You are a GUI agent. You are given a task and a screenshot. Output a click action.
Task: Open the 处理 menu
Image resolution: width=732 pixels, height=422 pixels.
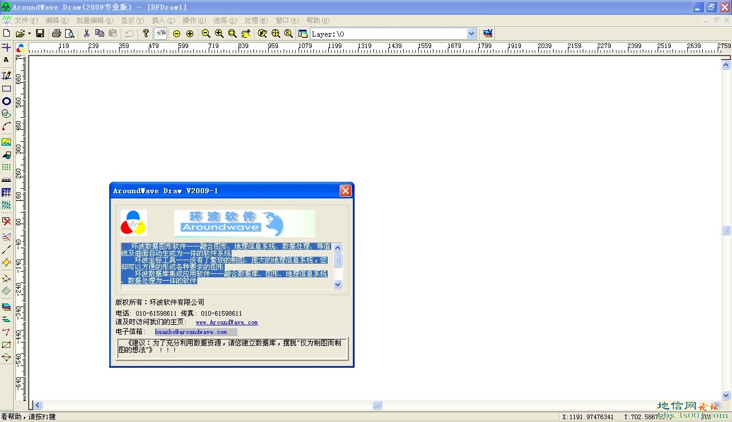click(256, 20)
